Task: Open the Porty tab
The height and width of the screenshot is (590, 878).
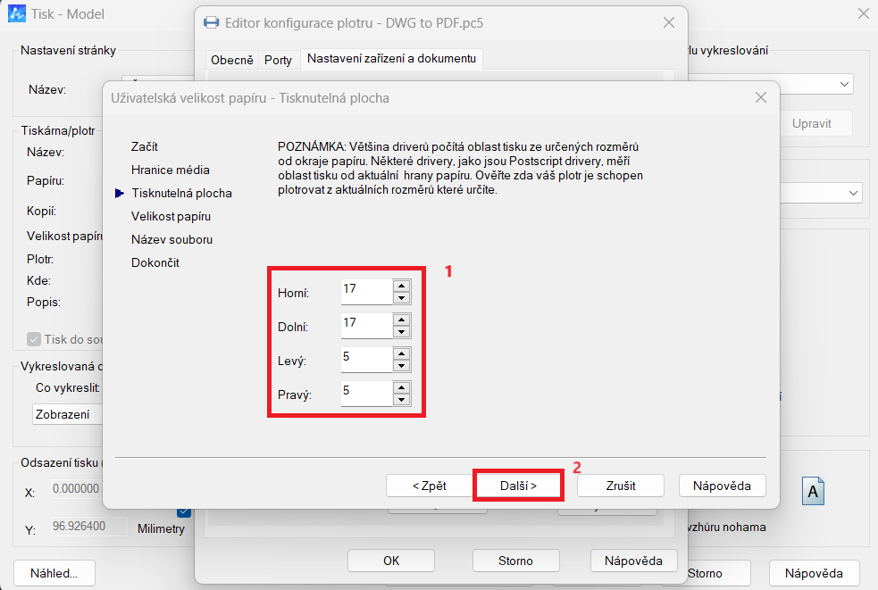Action: coord(278,60)
